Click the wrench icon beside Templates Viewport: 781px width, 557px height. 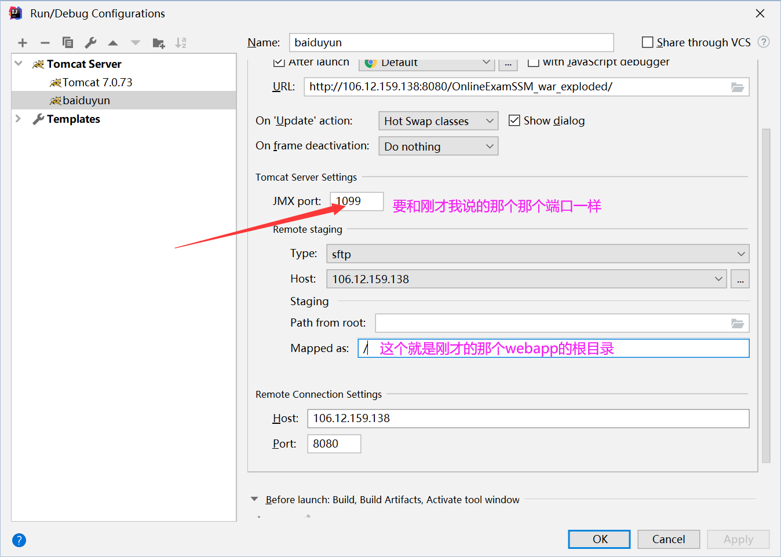(39, 119)
